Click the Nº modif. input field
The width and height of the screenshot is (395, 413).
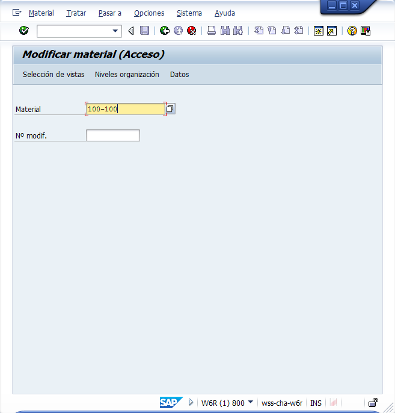point(113,135)
